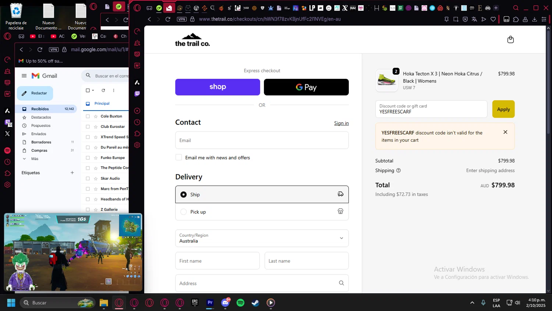Tick the Headbands email checkbox
This screenshot has height=311, width=552.
click(88, 199)
